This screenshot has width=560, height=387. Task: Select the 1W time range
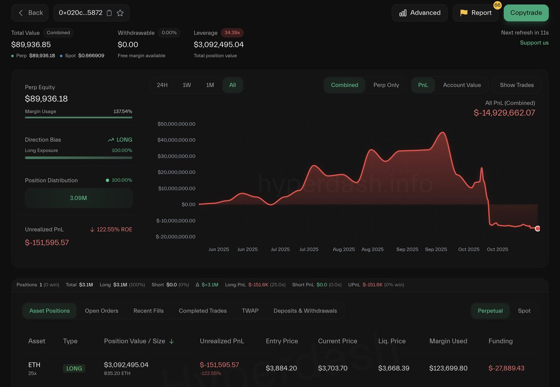[x=187, y=85]
